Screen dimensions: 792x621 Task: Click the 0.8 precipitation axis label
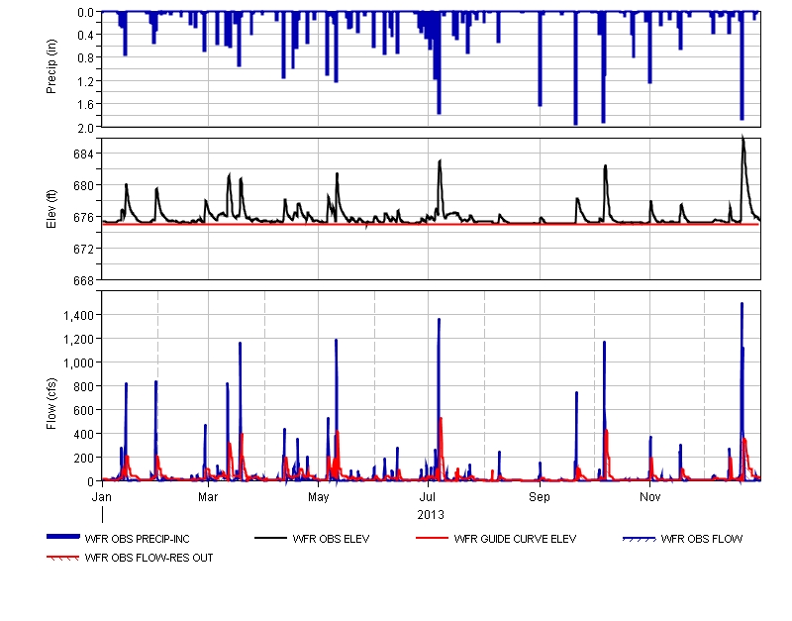point(86,58)
